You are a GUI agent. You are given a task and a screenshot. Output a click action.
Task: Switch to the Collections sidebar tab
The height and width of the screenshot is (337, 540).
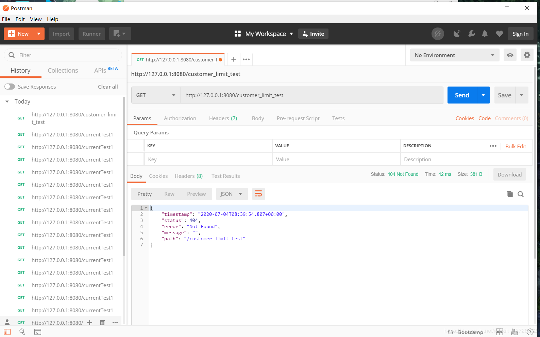pos(63,70)
